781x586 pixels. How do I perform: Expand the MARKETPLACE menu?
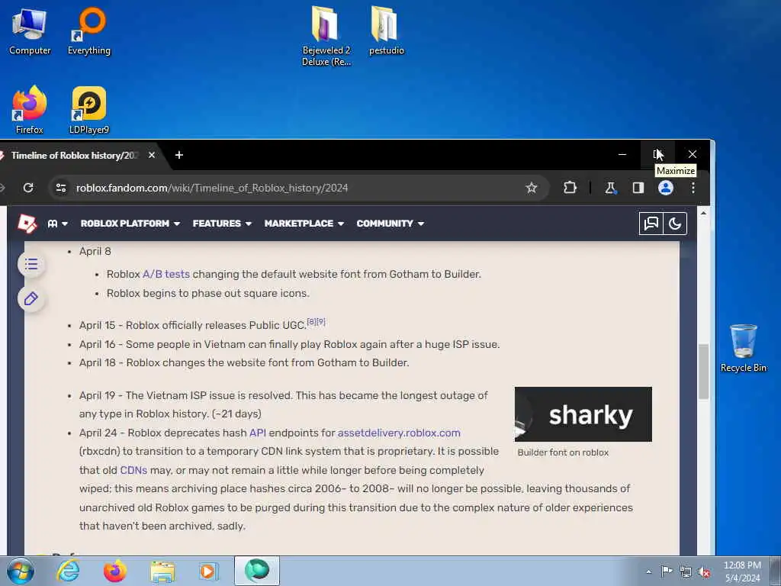coord(304,224)
